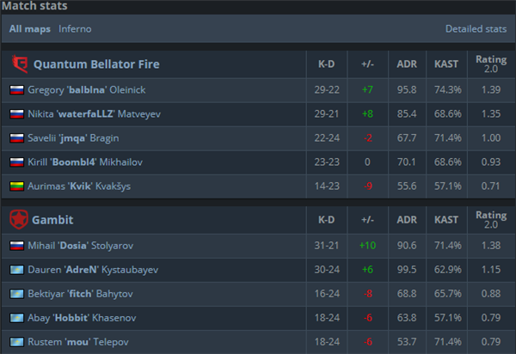Click the Lithuanian flag beside Kvik
Viewport: 516px width, 354px height.
(x=17, y=186)
